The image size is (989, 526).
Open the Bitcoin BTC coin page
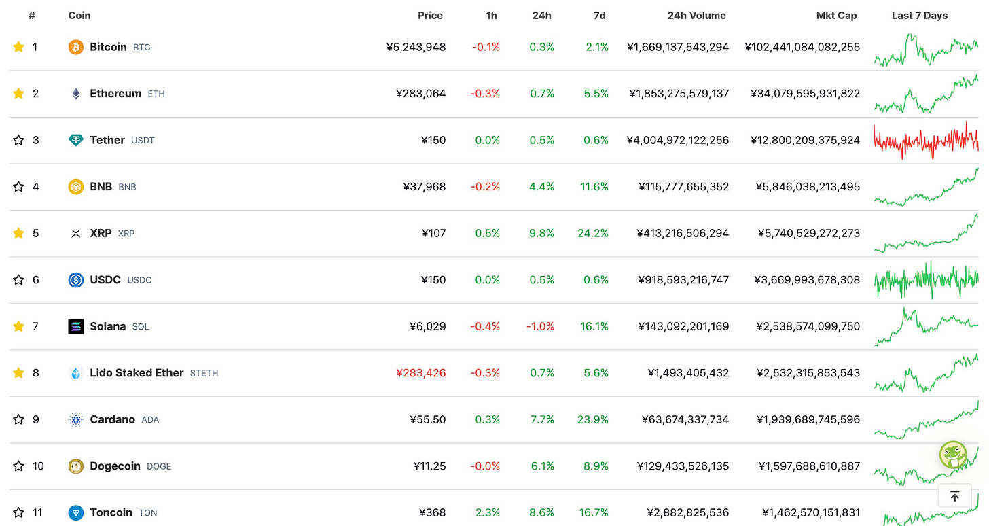pos(120,47)
